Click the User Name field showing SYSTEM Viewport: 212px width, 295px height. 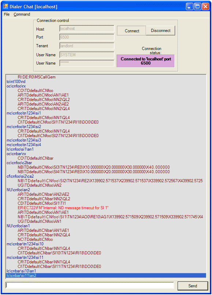click(x=87, y=55)
